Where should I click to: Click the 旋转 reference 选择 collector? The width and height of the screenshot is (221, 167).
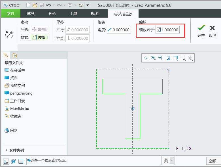pos(39,37)
